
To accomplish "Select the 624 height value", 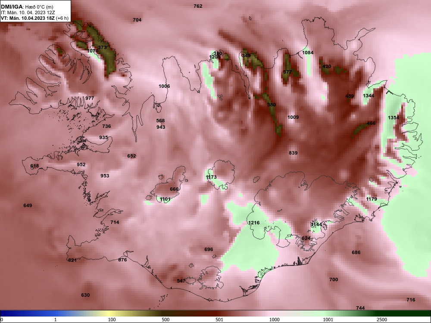I will [306, 239].
